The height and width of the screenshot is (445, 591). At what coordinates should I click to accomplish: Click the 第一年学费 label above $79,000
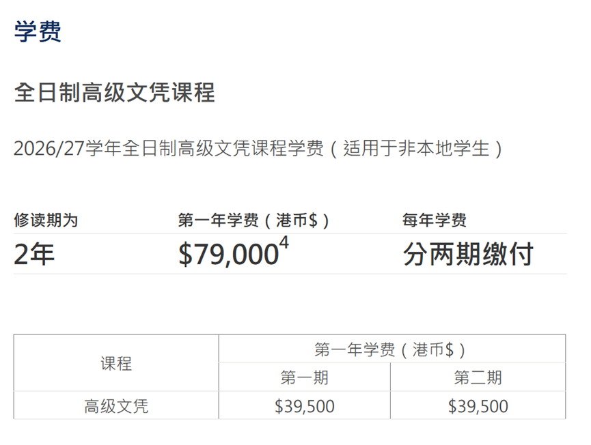point(219,220)
